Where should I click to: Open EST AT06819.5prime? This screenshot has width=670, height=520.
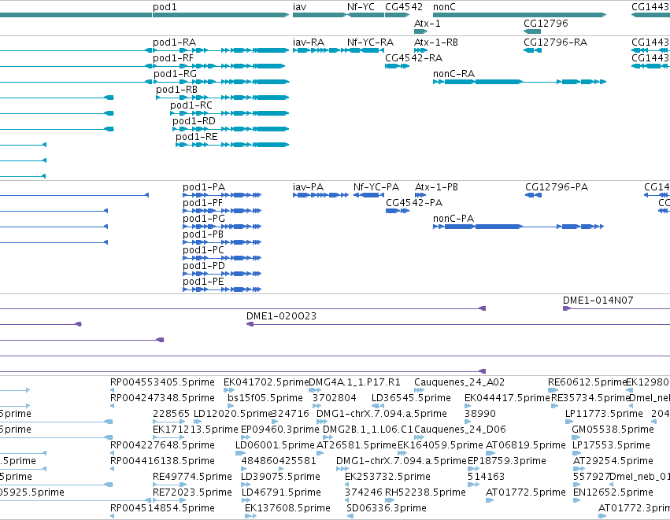(526, 445)
